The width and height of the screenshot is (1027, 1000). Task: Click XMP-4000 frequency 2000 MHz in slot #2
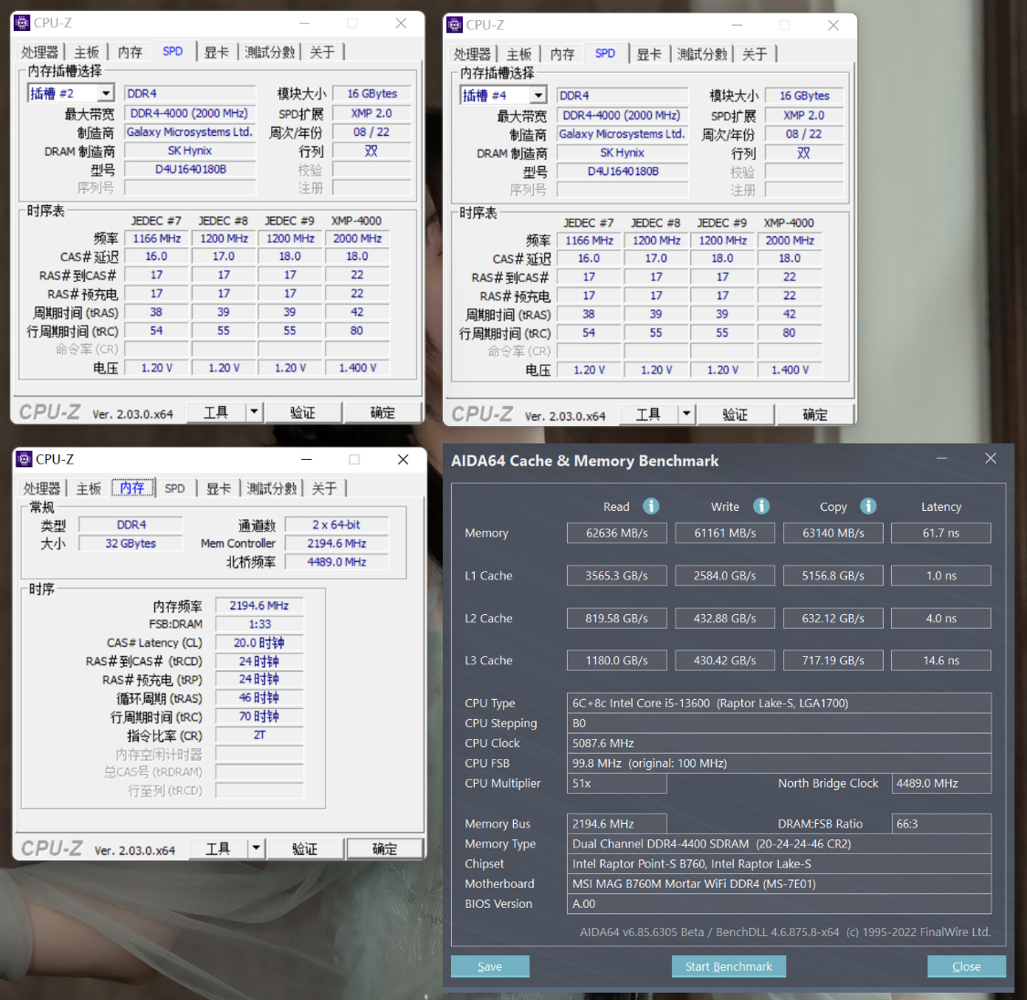tap(357, 238)
